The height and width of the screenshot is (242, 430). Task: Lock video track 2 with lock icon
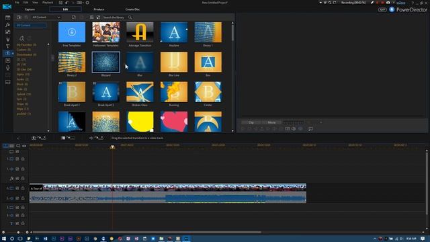coord(23,188)
